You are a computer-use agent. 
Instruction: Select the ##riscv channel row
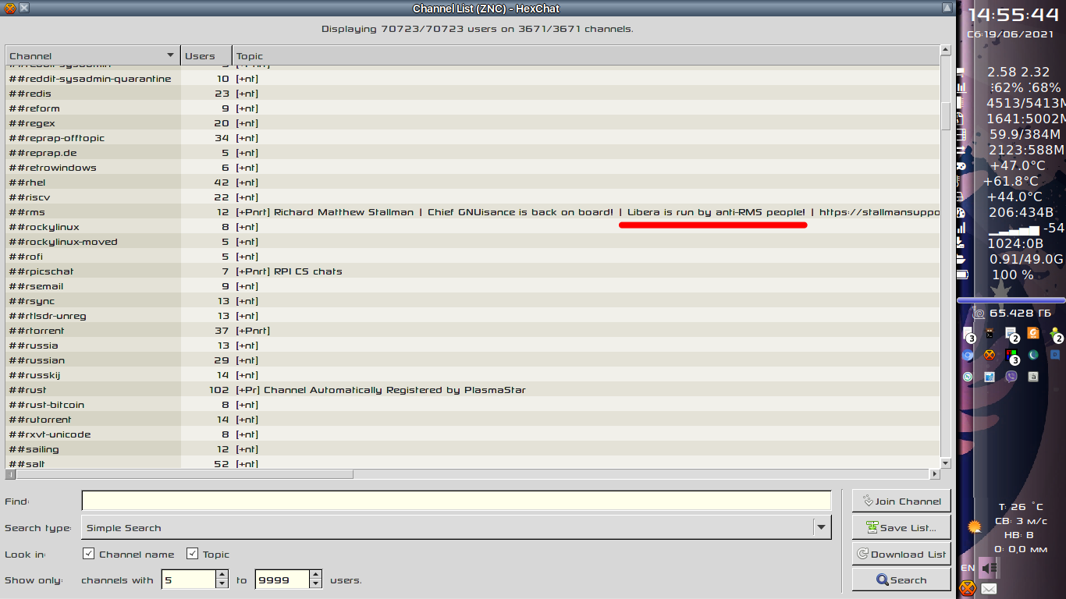click(472, 197)
